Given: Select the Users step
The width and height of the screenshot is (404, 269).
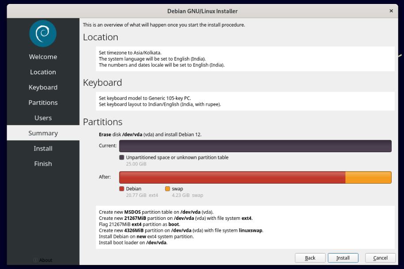Looking at the screenshot, I should [x=43, y=118].
